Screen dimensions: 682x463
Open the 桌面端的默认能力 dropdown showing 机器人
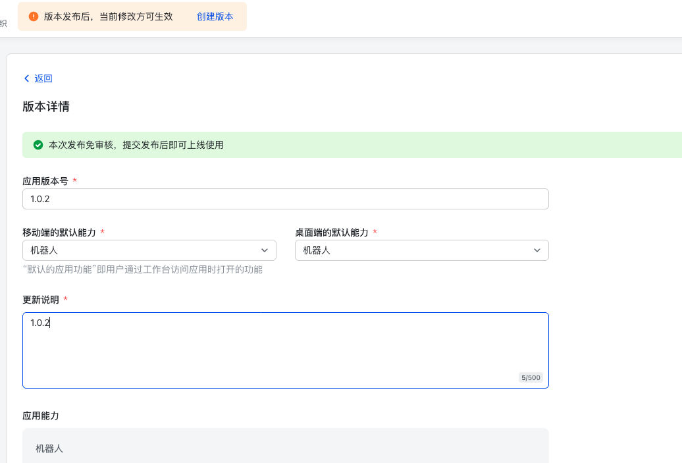click(x=421, y=250)
